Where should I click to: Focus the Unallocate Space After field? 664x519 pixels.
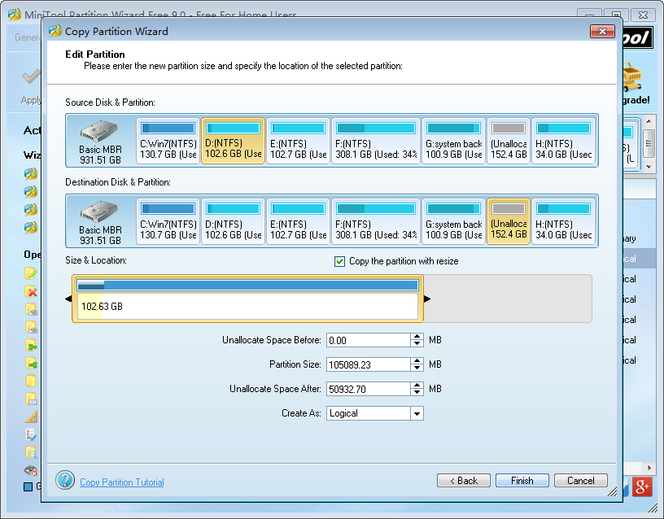point(368,389)
